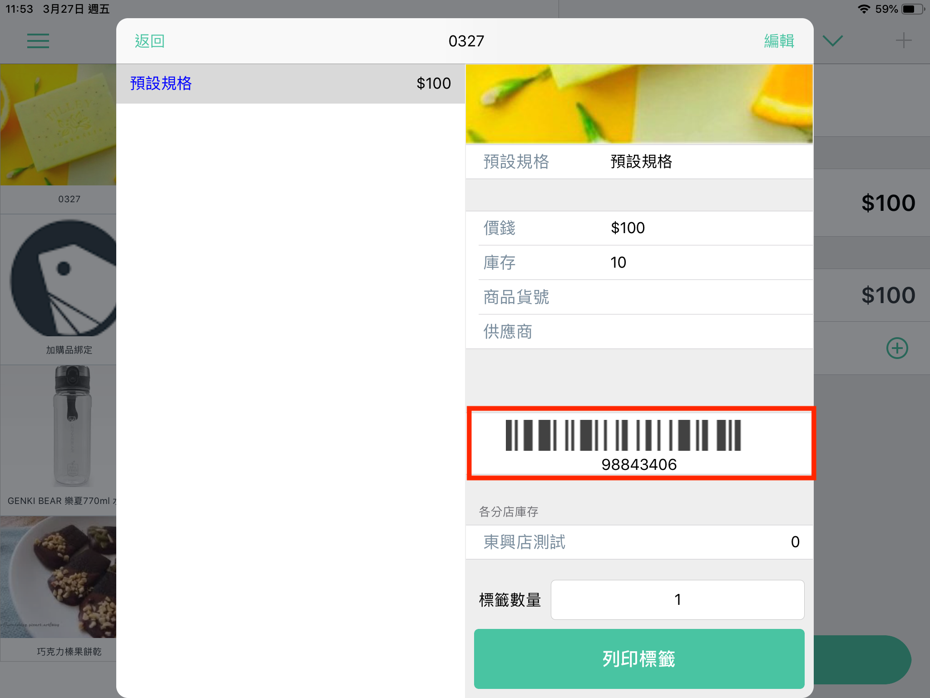The height and width of the screenshot is (698, 930).
Task: Tap the battery status icon
Action: pyautogui.click(x=913, y=9)
